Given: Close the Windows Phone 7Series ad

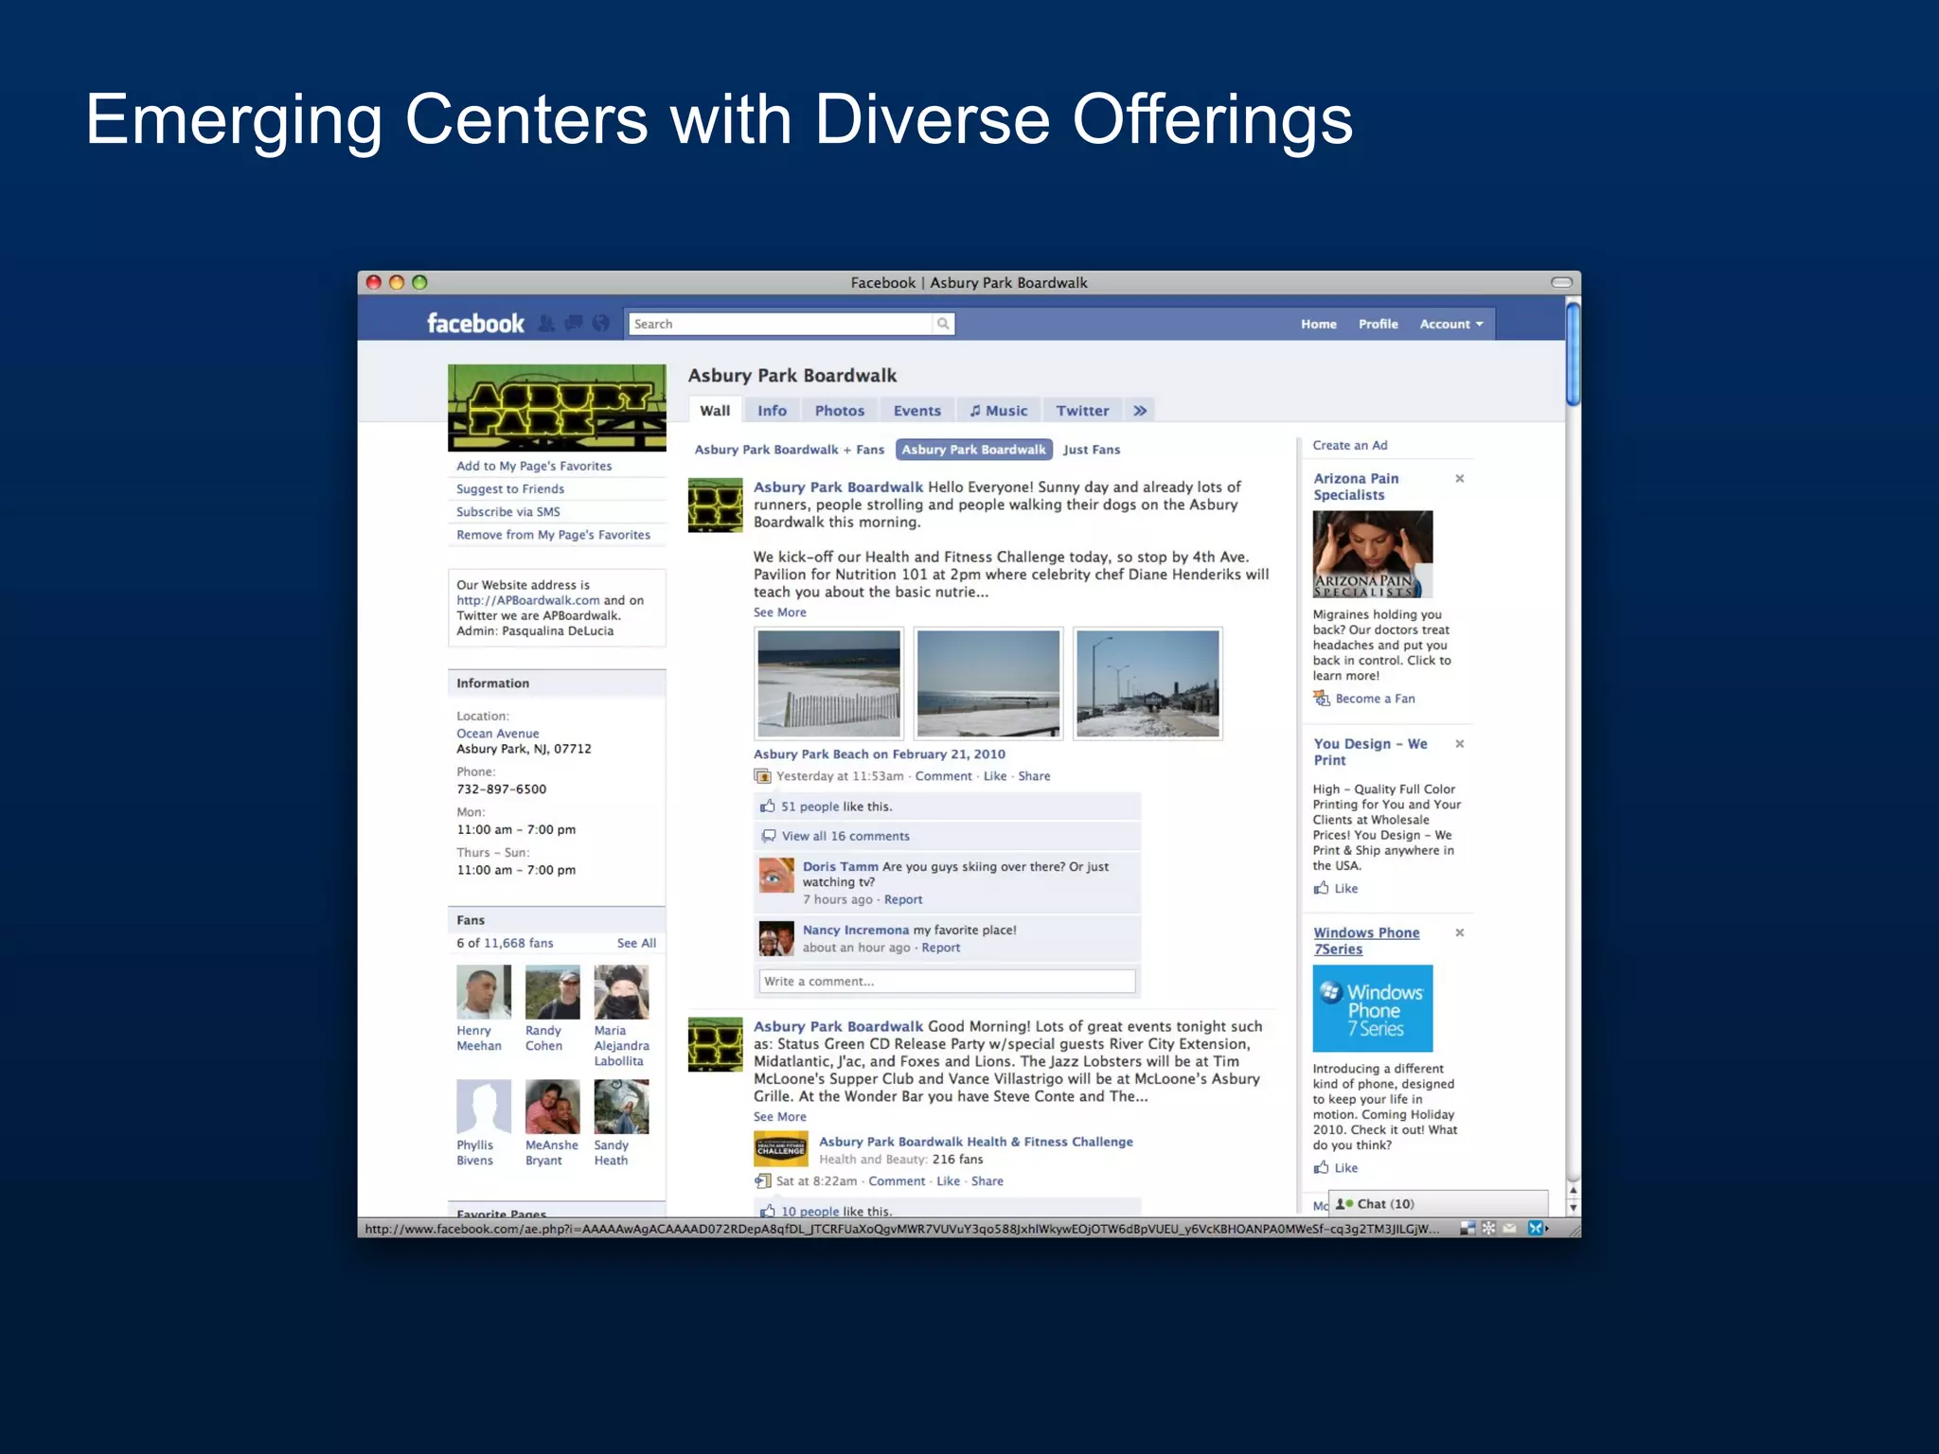Looking at the screenshot, I should [x=1460, y=932].
